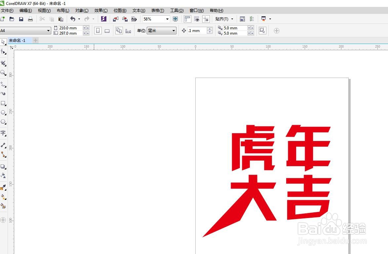Viewport: 388px width, 254px height.
Task: Toggle Show Grid button
Action: tap(197, 19)
